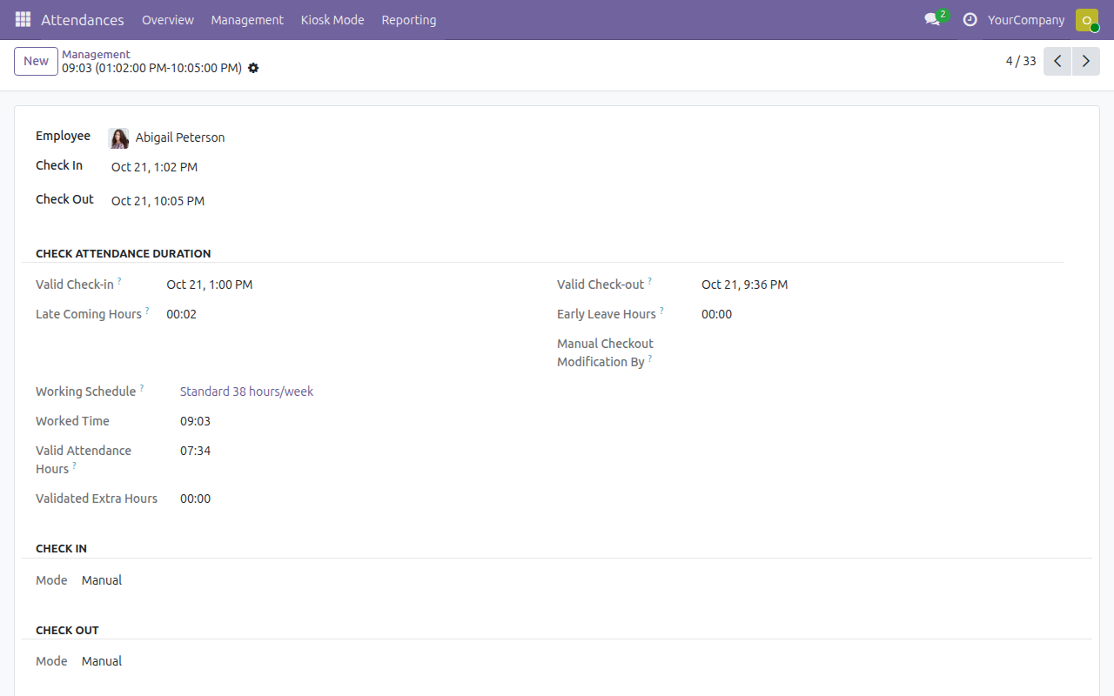The image size is (1114, 696).
Task: Click Late Coming Hours value 00:02
Action: tap(182, 314)
